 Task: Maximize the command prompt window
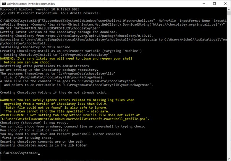pos(214,3)
